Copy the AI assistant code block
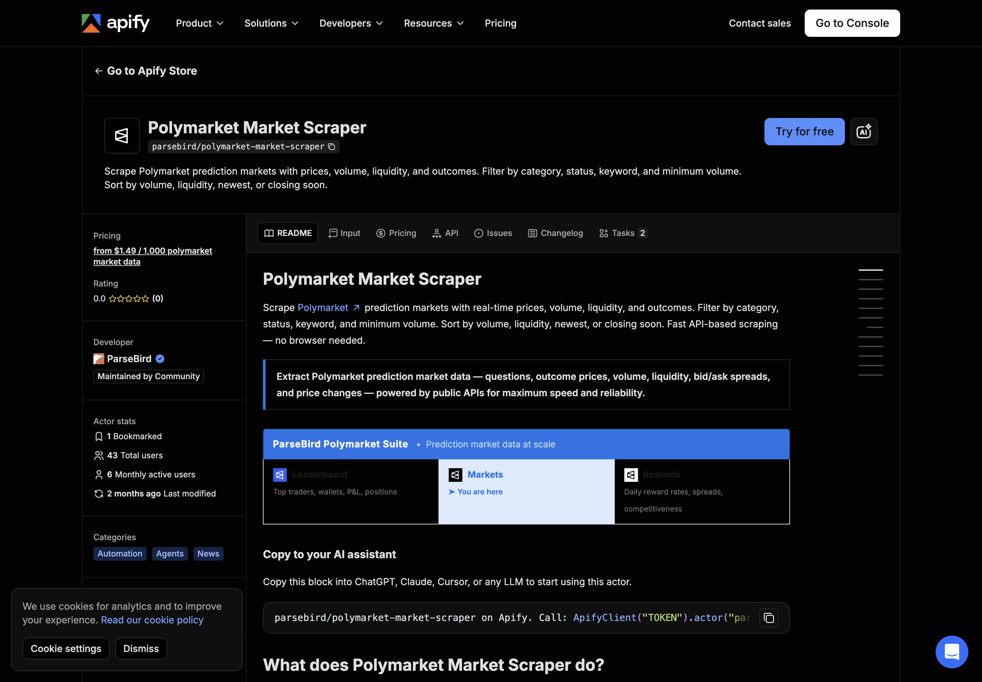 click(x=769, y=618)
